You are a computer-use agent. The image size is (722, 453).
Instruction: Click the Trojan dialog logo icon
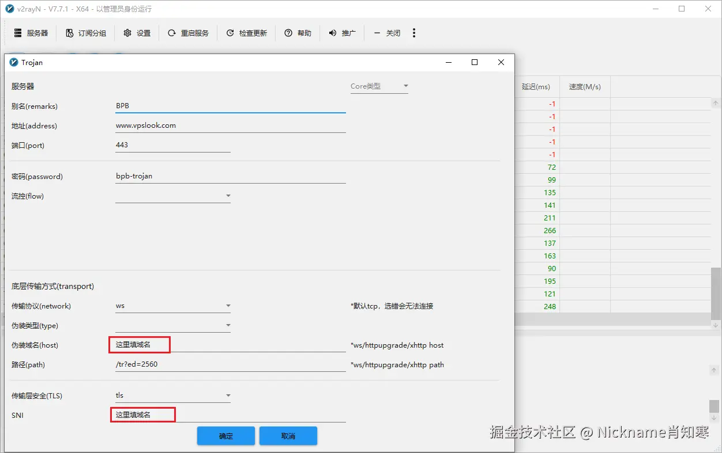click(14, 62)
